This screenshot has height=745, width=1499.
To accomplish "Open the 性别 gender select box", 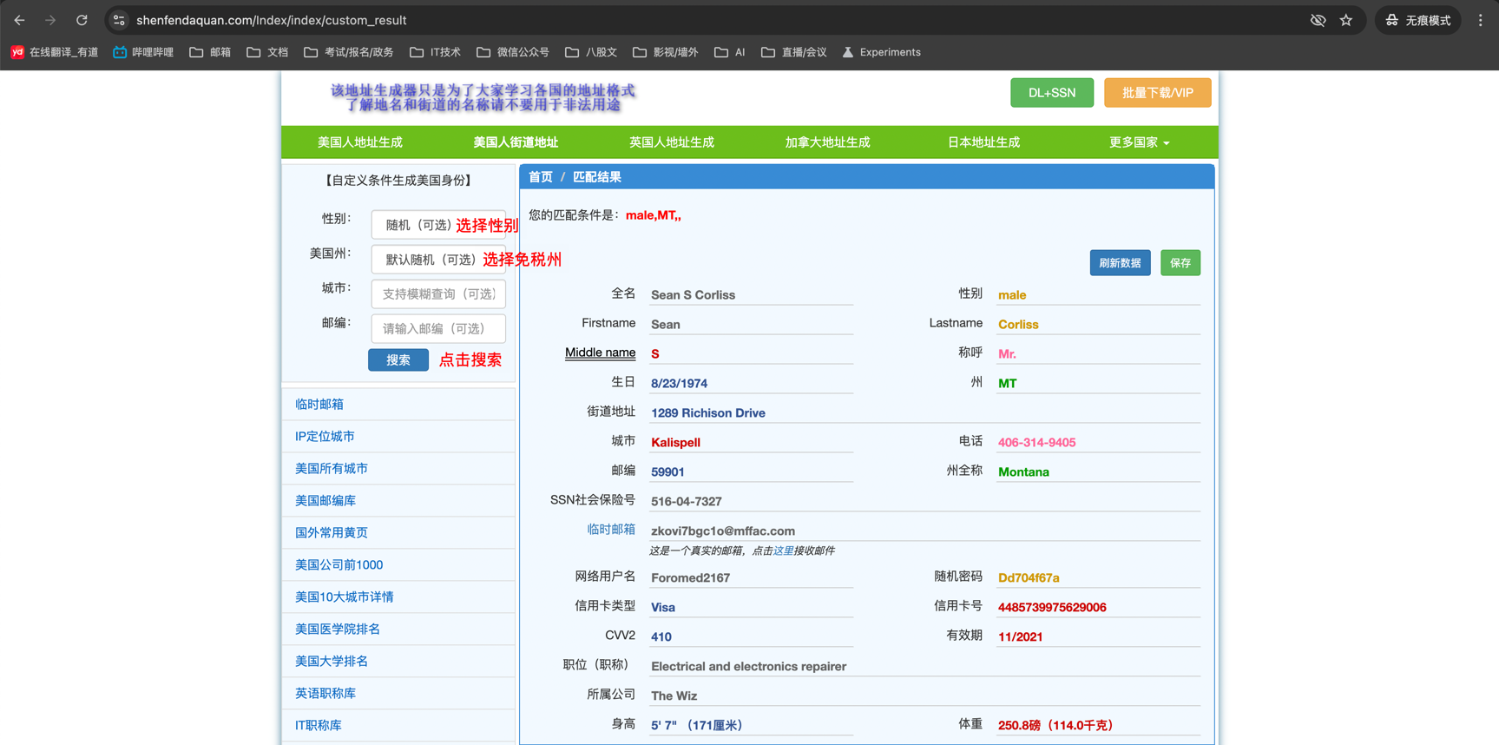I will pos(437,225).
